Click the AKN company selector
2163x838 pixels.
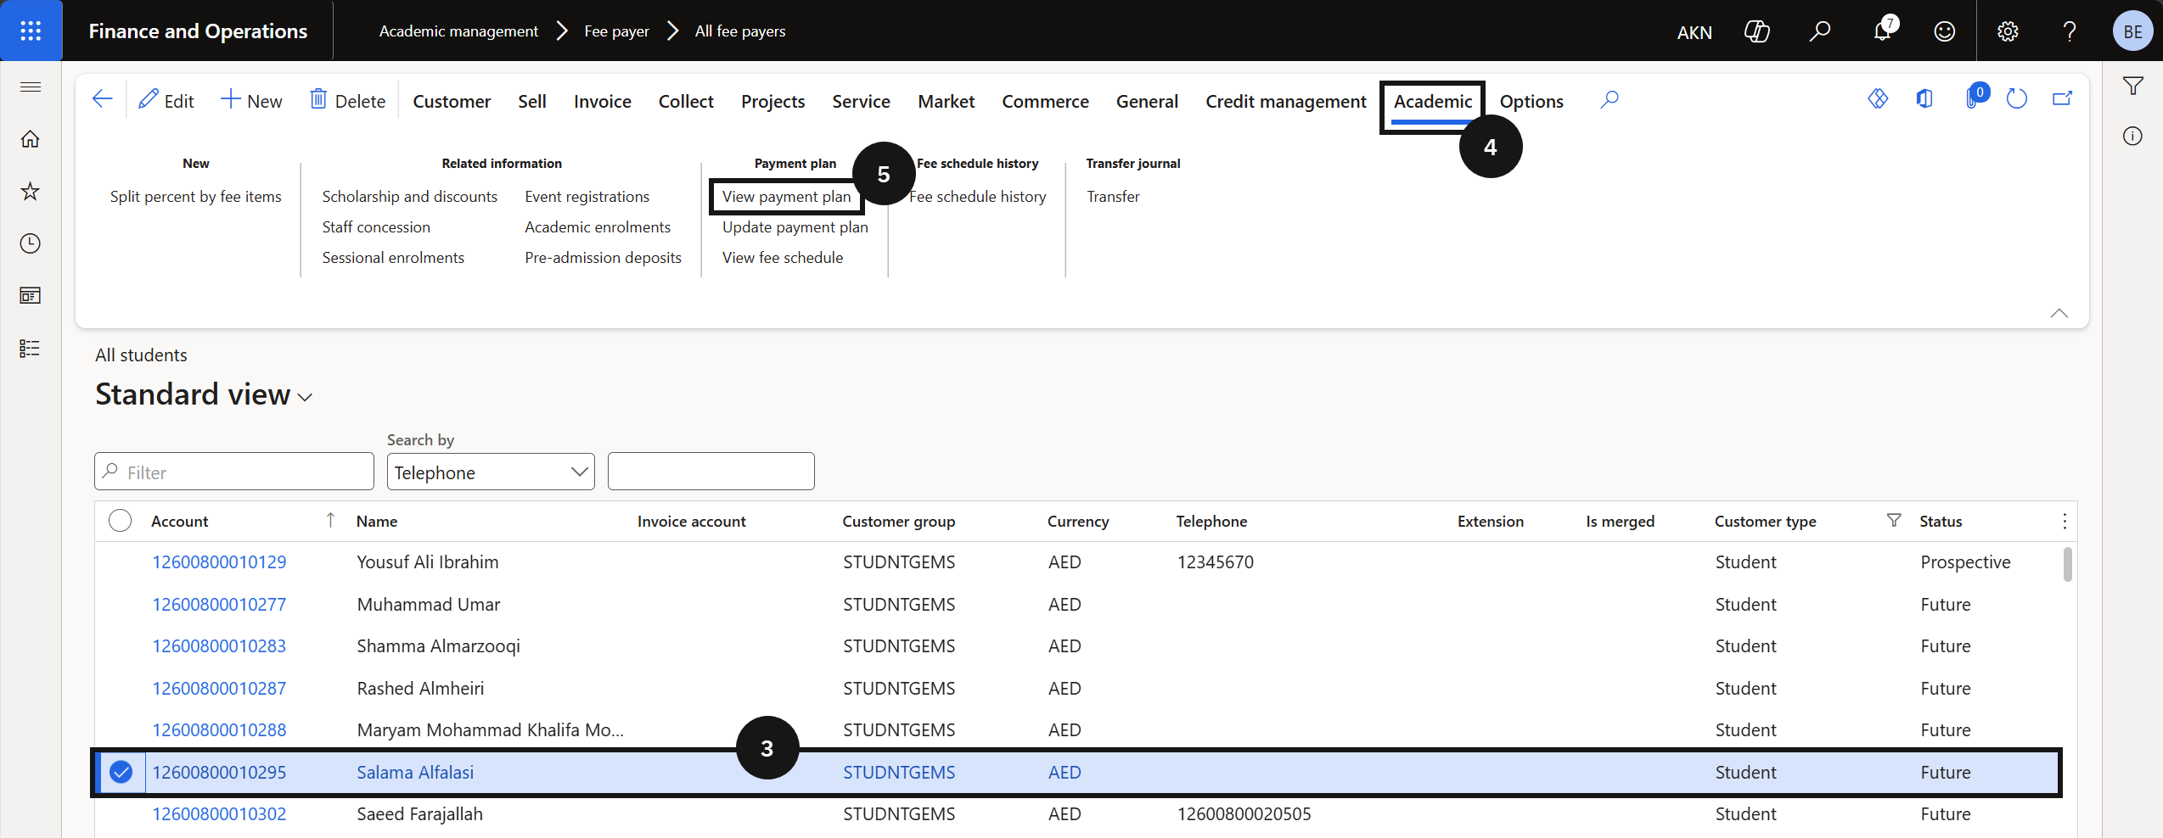[1694, 32]
